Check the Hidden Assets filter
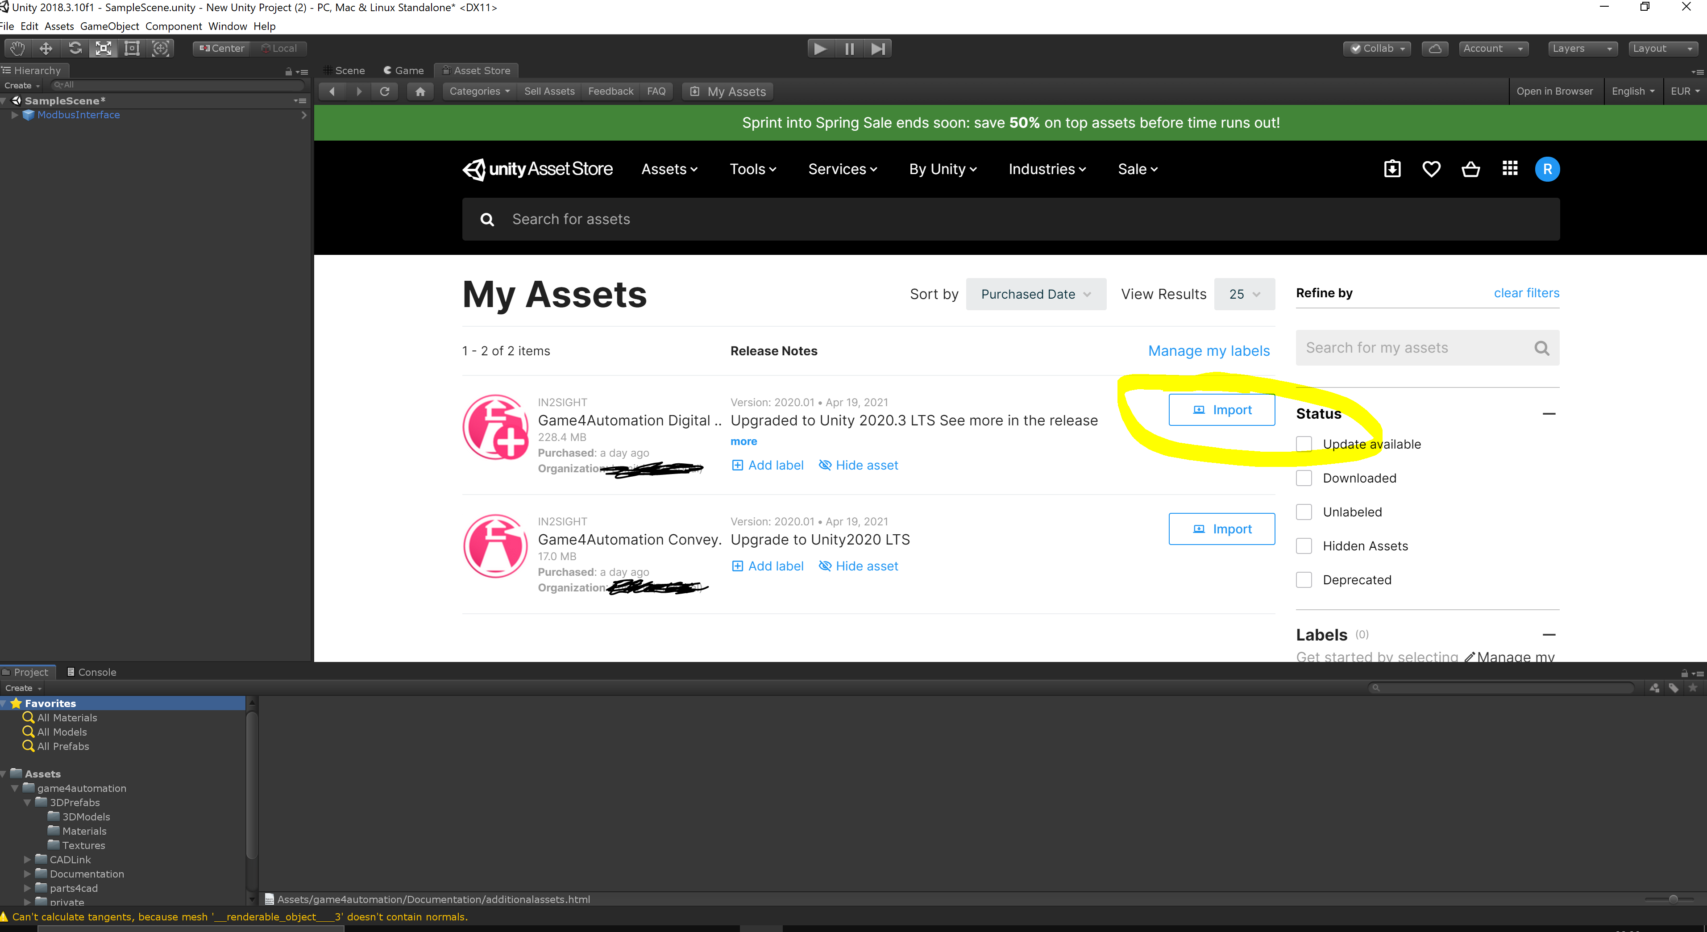 pyautogui.click(x=1304, y=545)
